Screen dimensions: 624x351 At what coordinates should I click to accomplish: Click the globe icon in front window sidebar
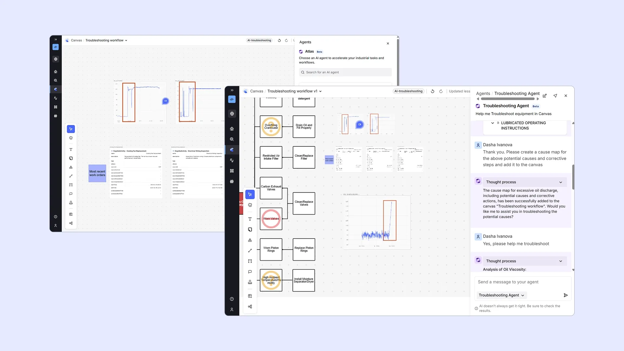click(x=232, y=114)
